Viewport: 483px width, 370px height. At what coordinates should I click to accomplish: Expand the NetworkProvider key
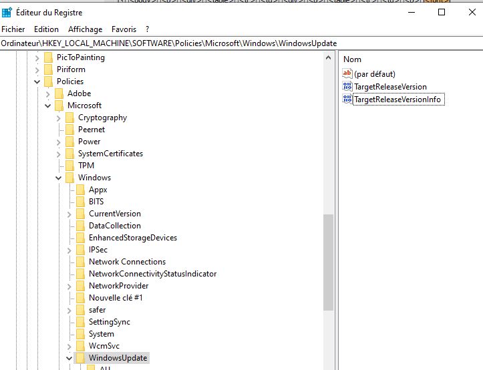click(x=69, y=287)
